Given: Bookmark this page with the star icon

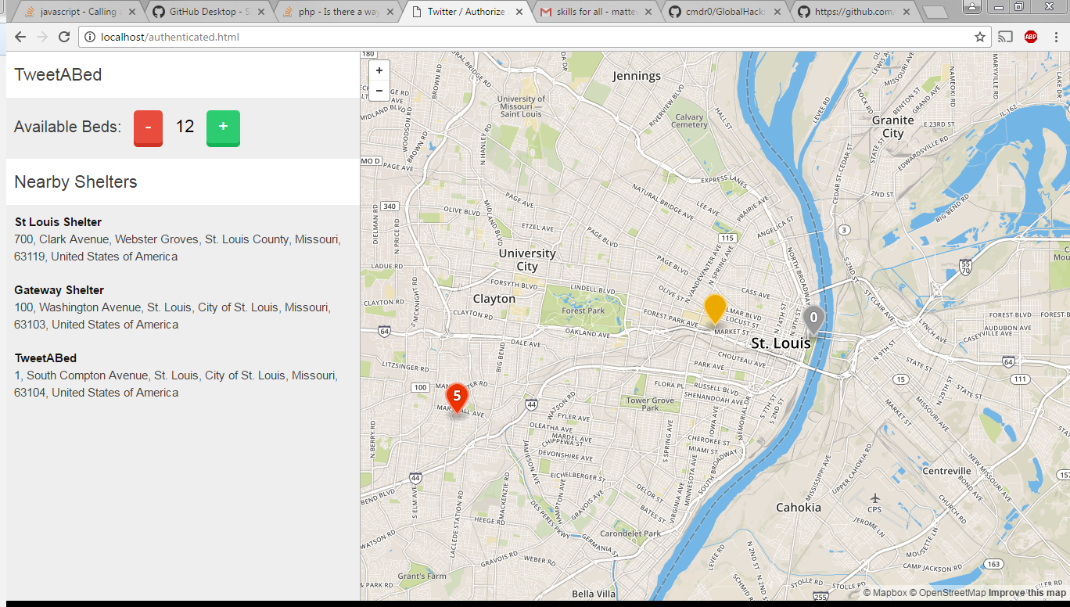Looking at the screenshot, I should point(980,37).
